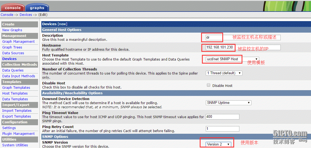Image resolution: width=311 pixels, height=148 pixels.
Task: Open Plugin Management page
Action: coord(18,133)
